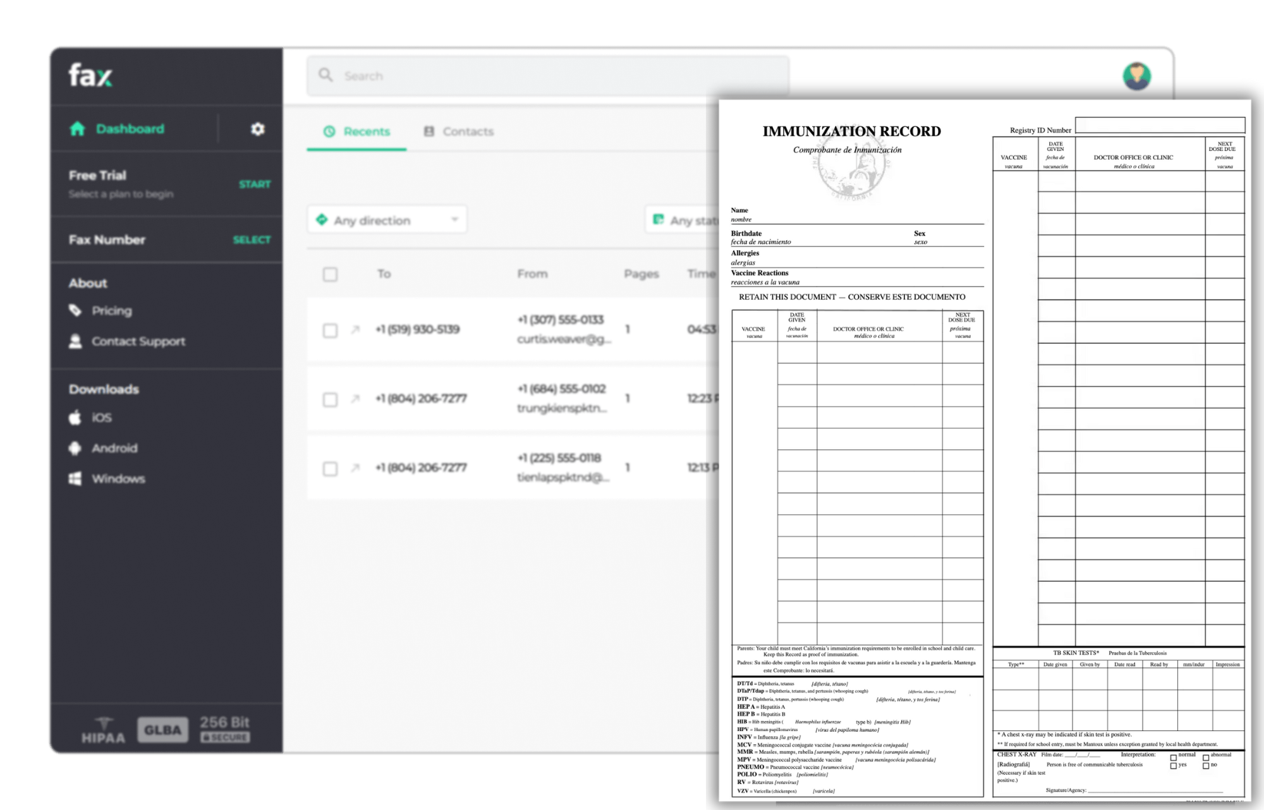This screenshot has height=810, width=1264.
Task: Click the Dashboard home icon
Action: tap(77, 129)
